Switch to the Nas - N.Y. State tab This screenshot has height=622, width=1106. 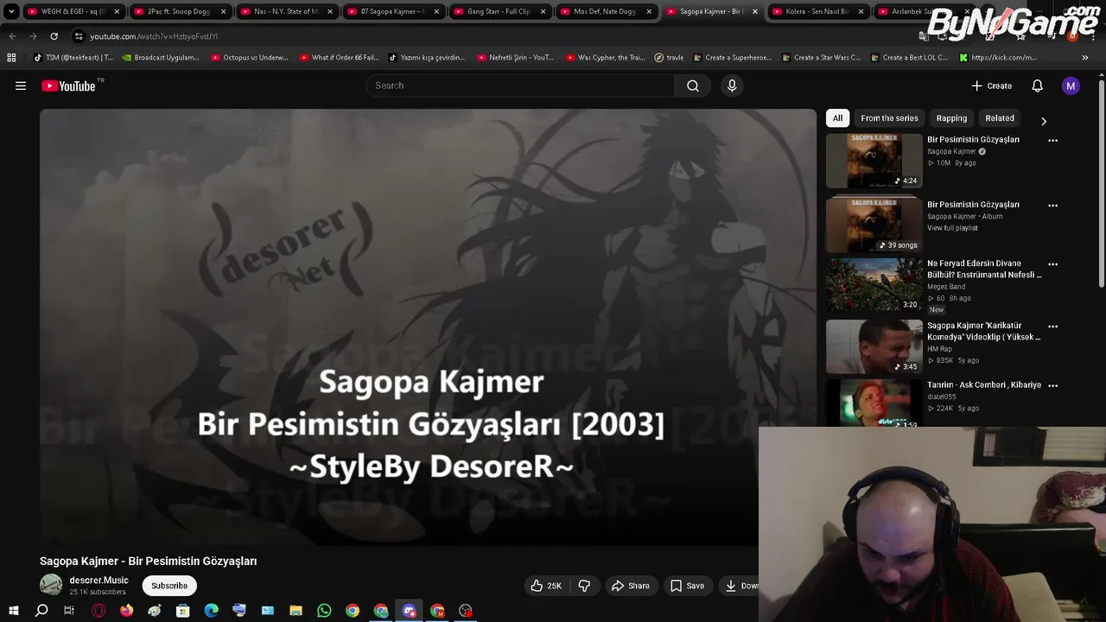[x=285, y=11]
